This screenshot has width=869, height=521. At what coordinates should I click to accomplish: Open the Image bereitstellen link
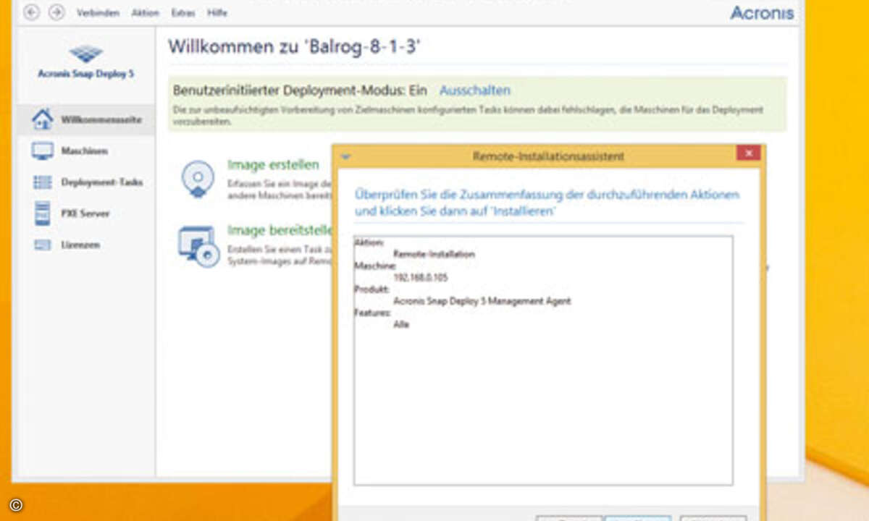280,230
